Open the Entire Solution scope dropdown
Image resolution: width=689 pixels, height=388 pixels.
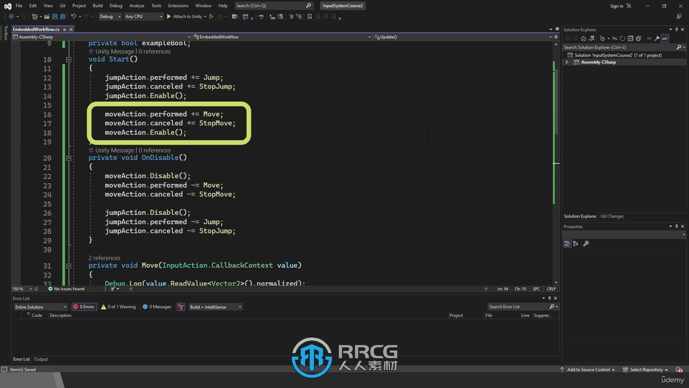pyautogui.click(x=41, y=307)
